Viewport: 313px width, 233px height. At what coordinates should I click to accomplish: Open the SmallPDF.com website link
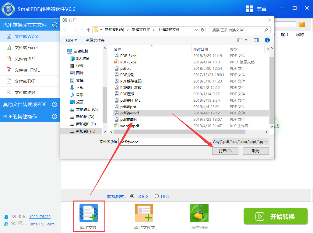click(42, 224)
